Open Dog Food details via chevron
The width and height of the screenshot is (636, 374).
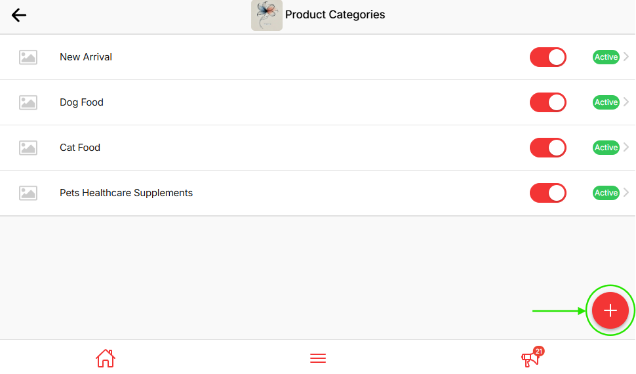(x=626, y=102)
